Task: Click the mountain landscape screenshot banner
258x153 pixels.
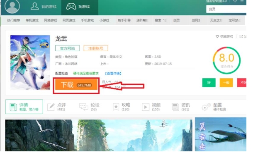Action: pyautogui.click(x=99, y=135)
